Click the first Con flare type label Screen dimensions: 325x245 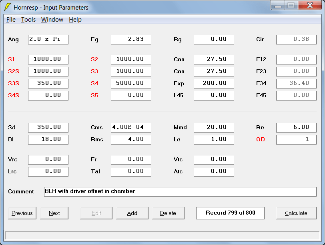[x=179, y=60]
